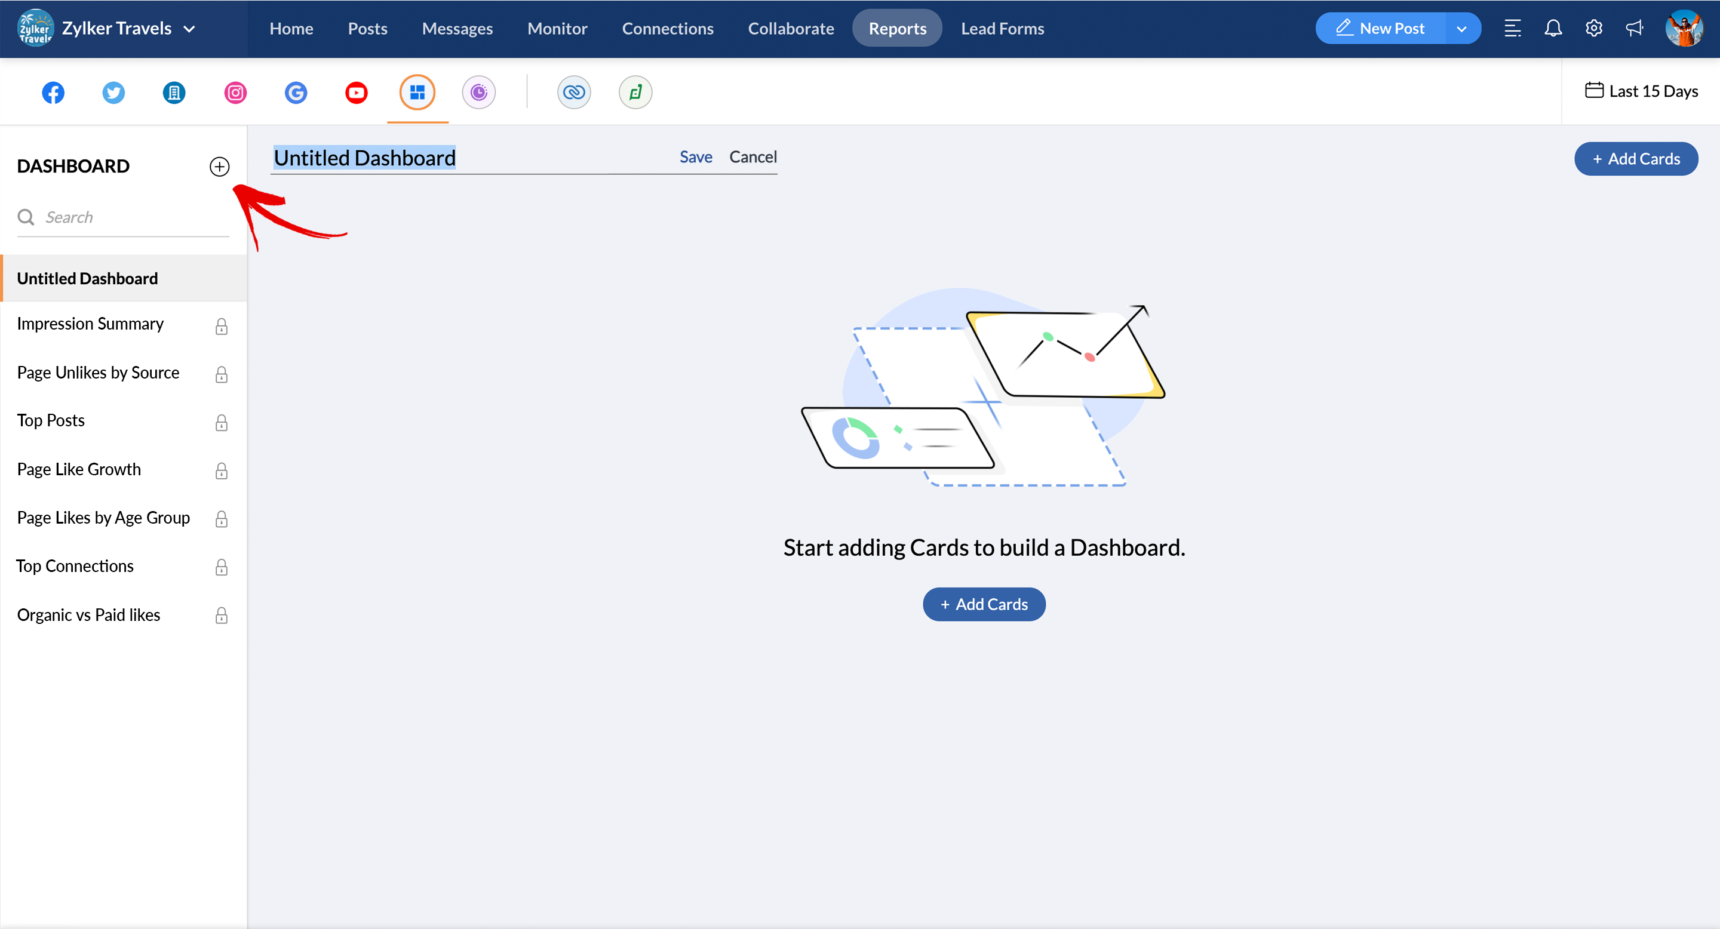Open the green reports icon

click(x=635, y=92)
